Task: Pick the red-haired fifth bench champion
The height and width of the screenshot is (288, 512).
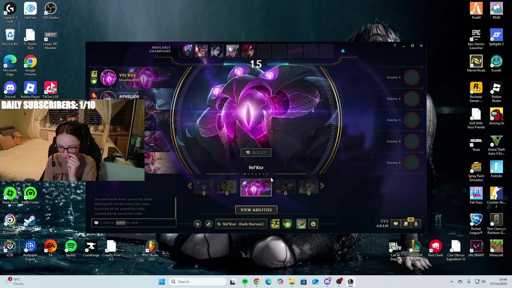Action: [248, 51]
